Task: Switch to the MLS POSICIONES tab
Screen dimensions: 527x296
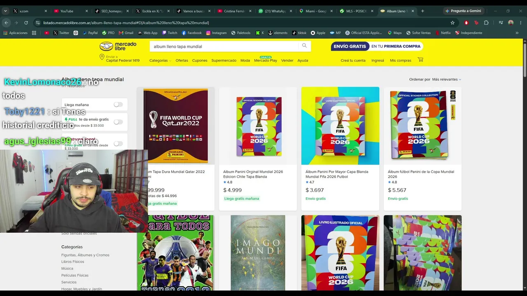Action: click(x=357, y=11)
